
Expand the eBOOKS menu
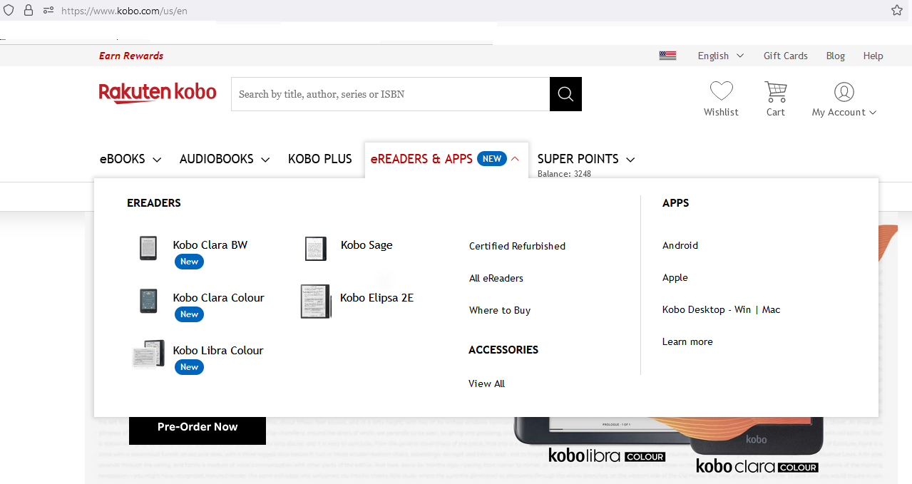click(x=130, y=159)
